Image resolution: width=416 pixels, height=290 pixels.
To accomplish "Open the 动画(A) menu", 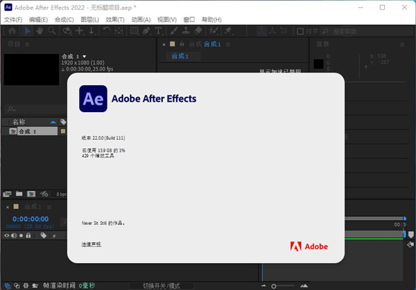I will pos(141,19).
